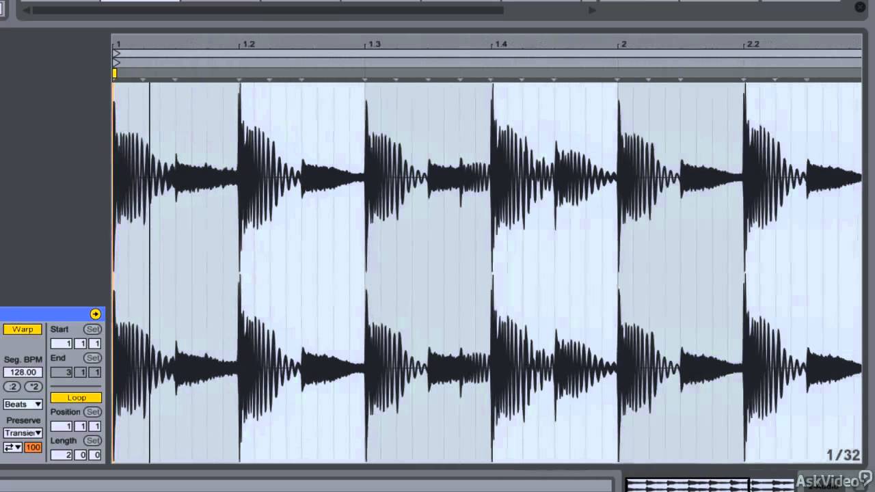The image size is (875, 492).
Task: Click the yellow arrow clip-box toggle icon
Action: 95,314
